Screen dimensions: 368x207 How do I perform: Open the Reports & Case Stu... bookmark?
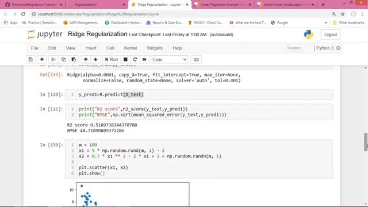(x=164, y=23)
